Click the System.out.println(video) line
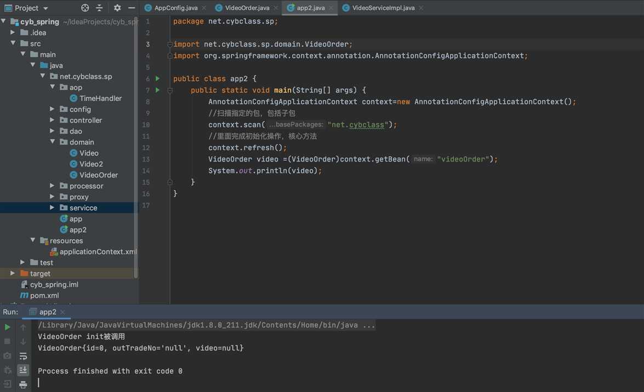The height and width of the screenshot is (392, 644). pyautogui.click(x=265, y=171)
